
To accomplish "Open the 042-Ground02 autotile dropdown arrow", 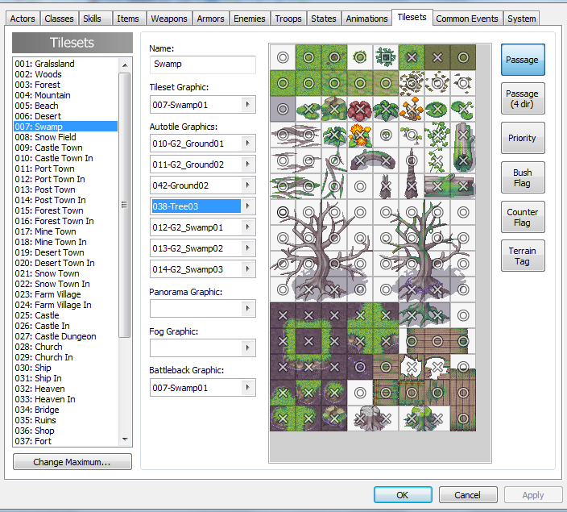I will [x=248, y=185].
